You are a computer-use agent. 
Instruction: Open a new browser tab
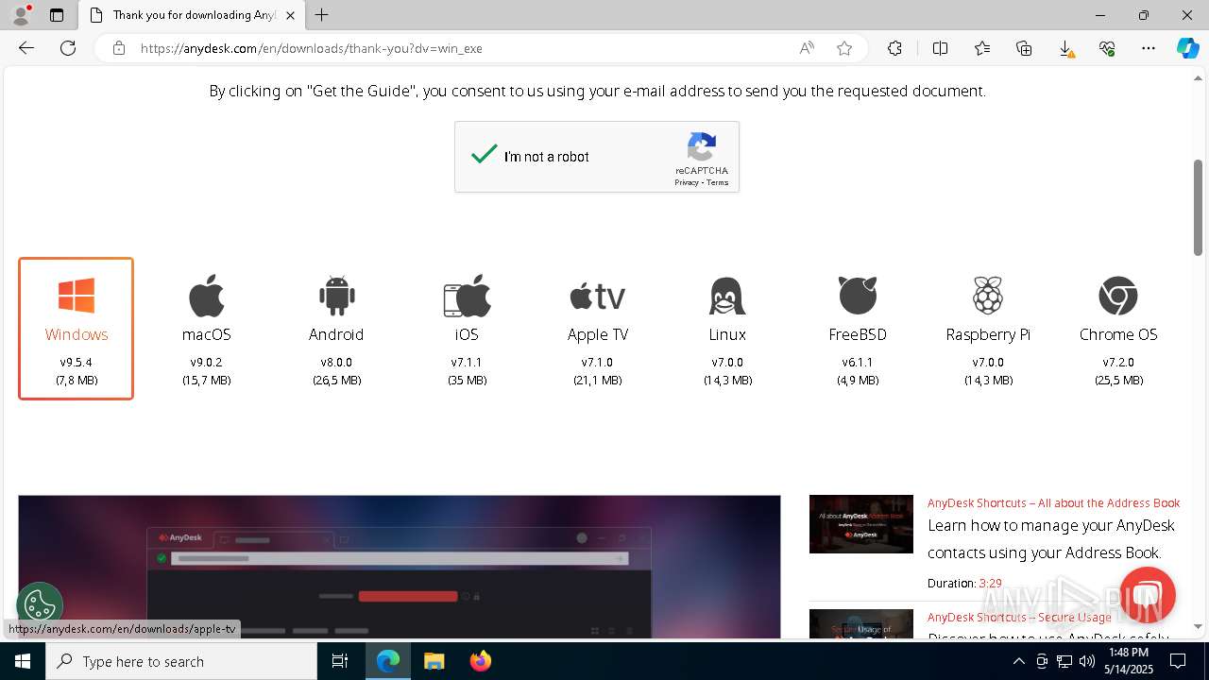coord(322,15)
